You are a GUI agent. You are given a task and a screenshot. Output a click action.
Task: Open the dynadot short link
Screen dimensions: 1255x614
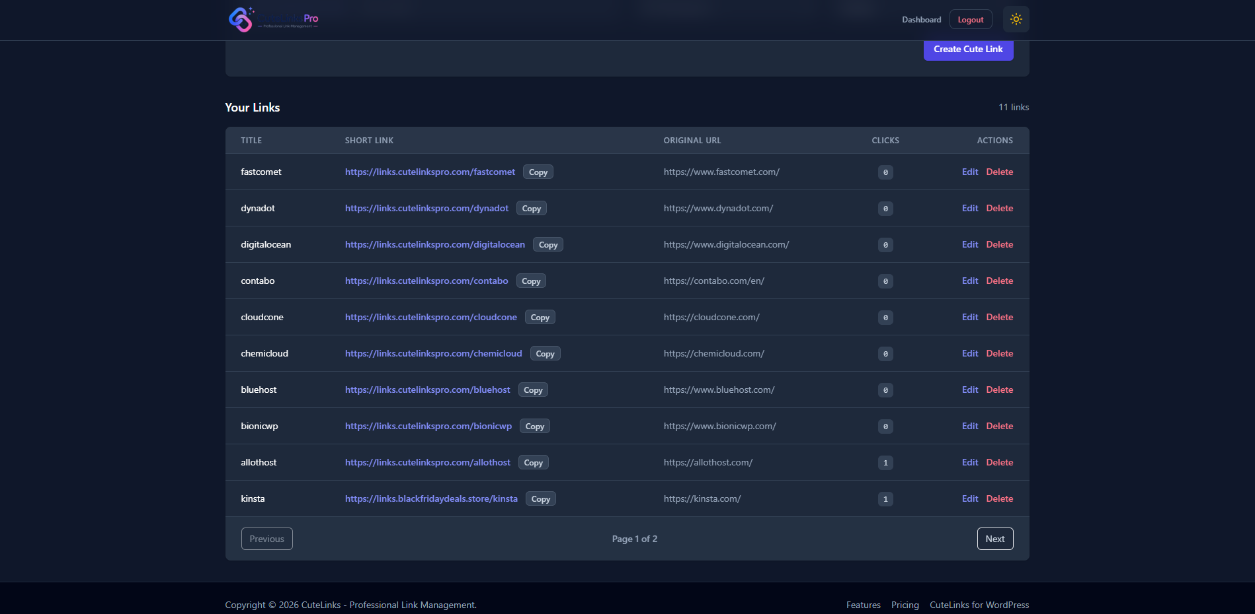click(426, 208)
